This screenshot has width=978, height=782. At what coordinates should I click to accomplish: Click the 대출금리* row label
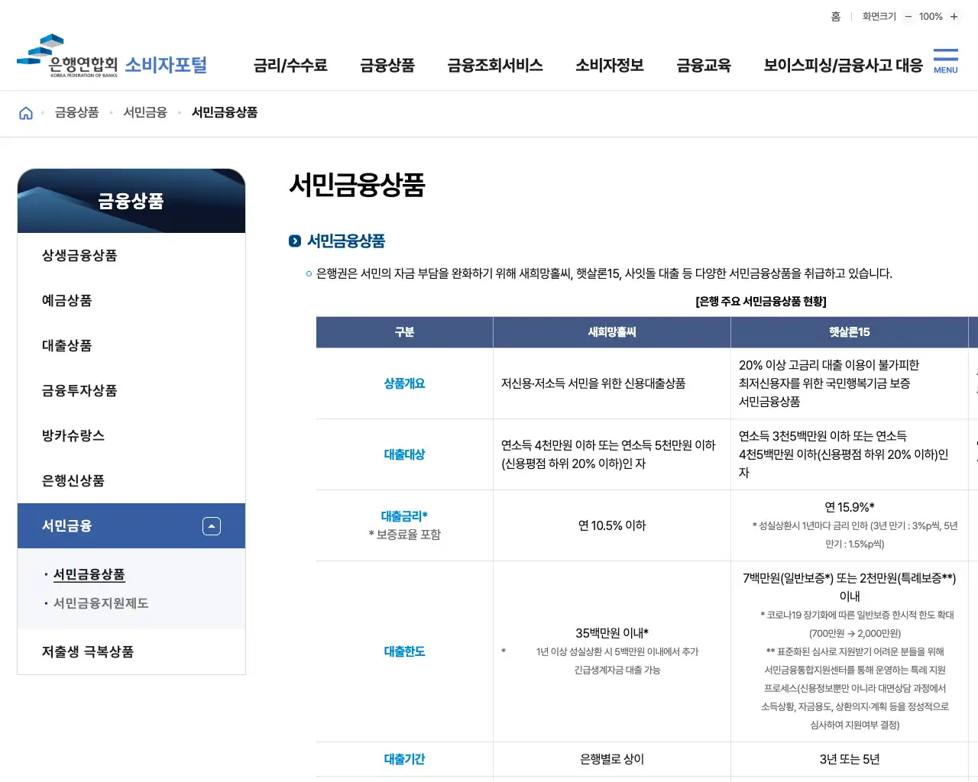pos(404,516)
